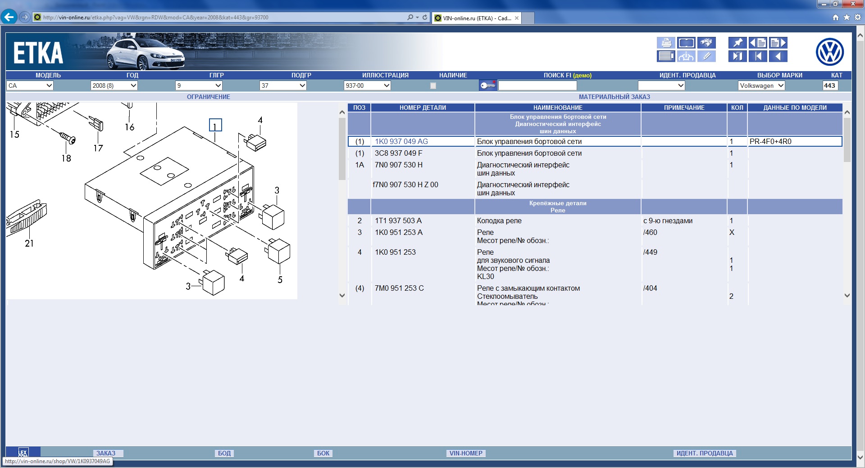Open the БОД bottom menu
The height and width of the screenshot is (468, 865).
[x=224, y=453]
